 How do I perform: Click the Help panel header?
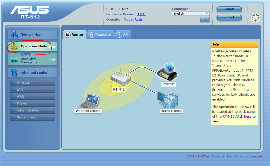point(234,44)
